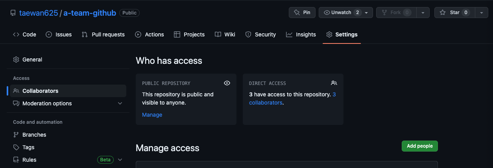Open Rules in the sidebar
493x168 pixels.
(x=68, y=160)
